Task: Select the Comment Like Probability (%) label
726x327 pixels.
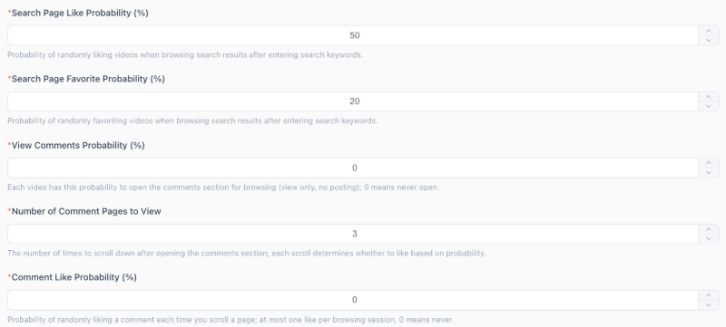Action: [x=74, y=277]
